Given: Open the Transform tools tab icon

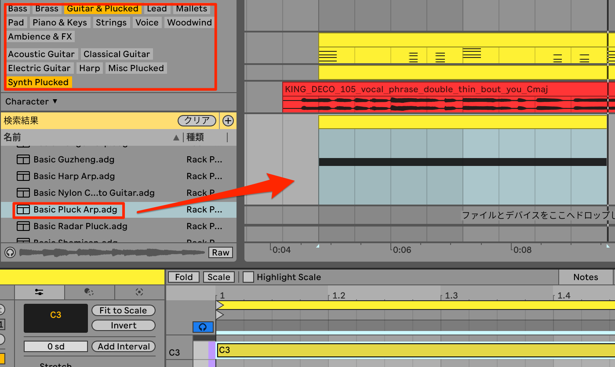Looking at the screenshot, I should pos(89,292).
